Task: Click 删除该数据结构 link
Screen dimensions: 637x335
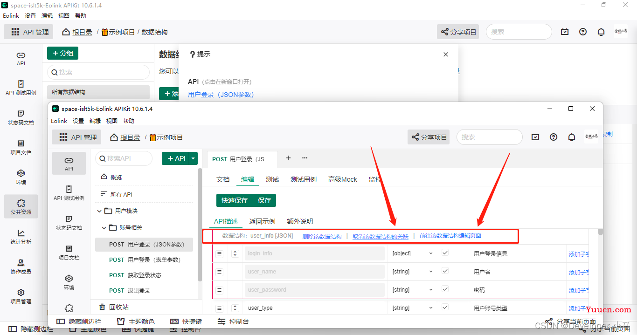Action: tap(322, 236)
